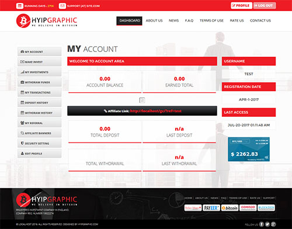The height and width of the screenshot is (229, 292).
Task: Click the Profile button in top bar
Action: click(241, 5)
